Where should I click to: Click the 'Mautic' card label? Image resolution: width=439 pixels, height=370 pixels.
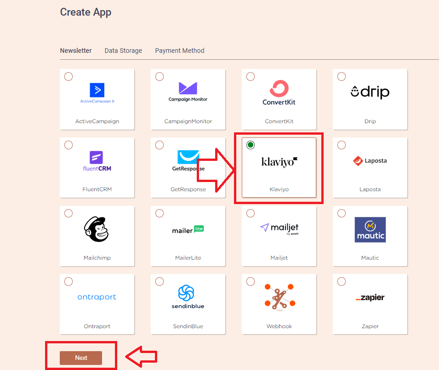370,258
